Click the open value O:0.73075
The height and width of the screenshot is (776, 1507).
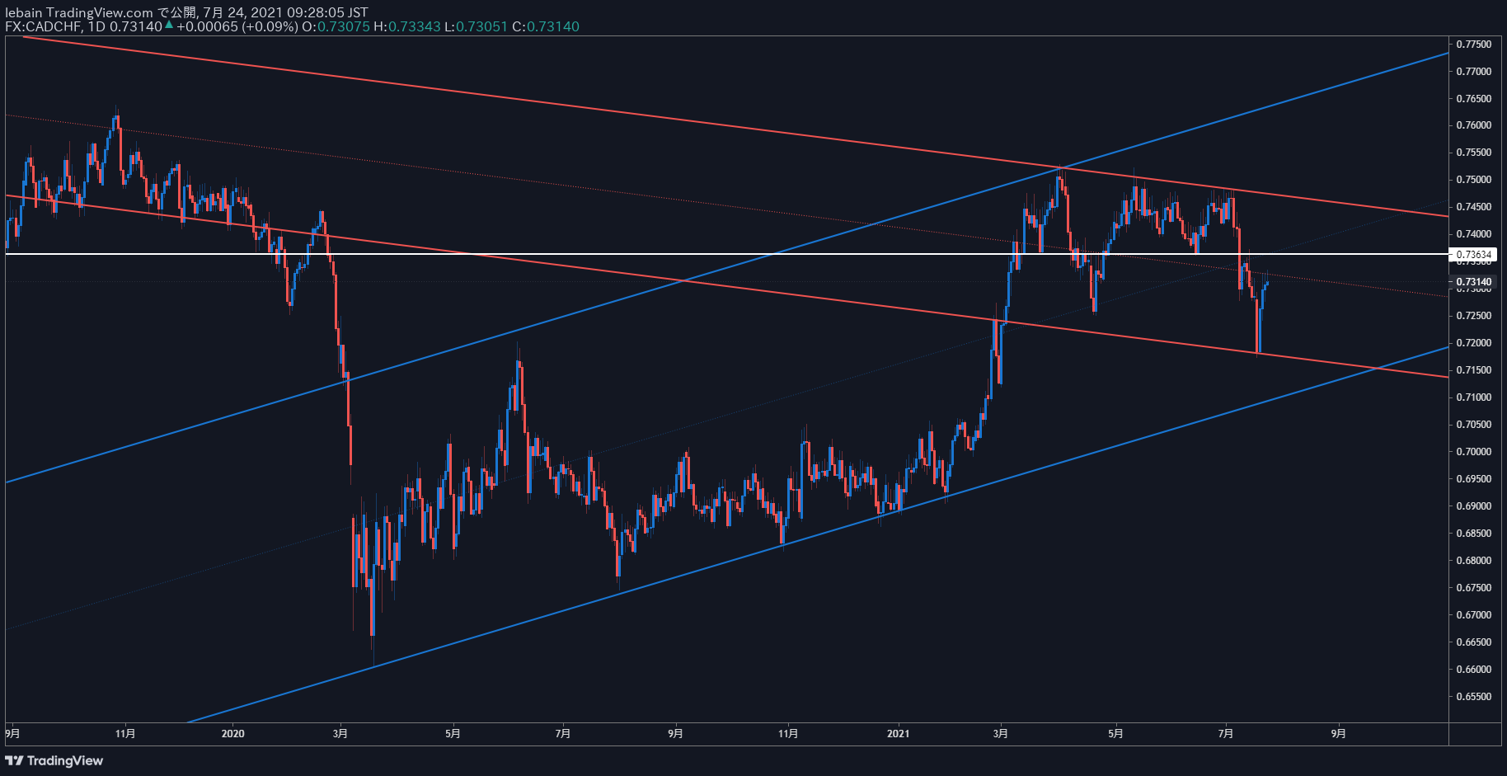coord(336,26)
